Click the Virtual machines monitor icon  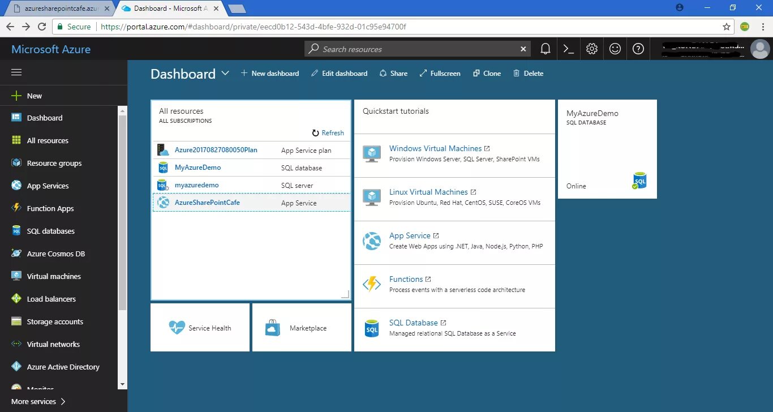click(16, 276)
